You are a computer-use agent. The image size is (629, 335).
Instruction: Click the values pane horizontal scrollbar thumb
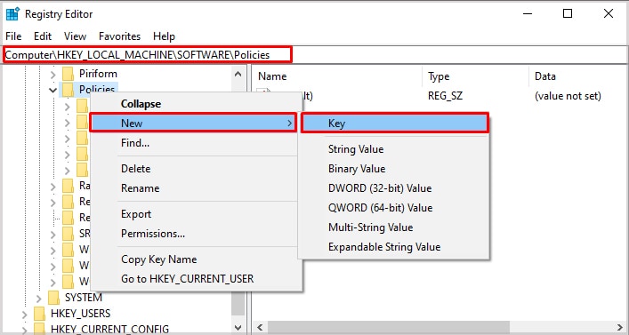coord(389,327)
